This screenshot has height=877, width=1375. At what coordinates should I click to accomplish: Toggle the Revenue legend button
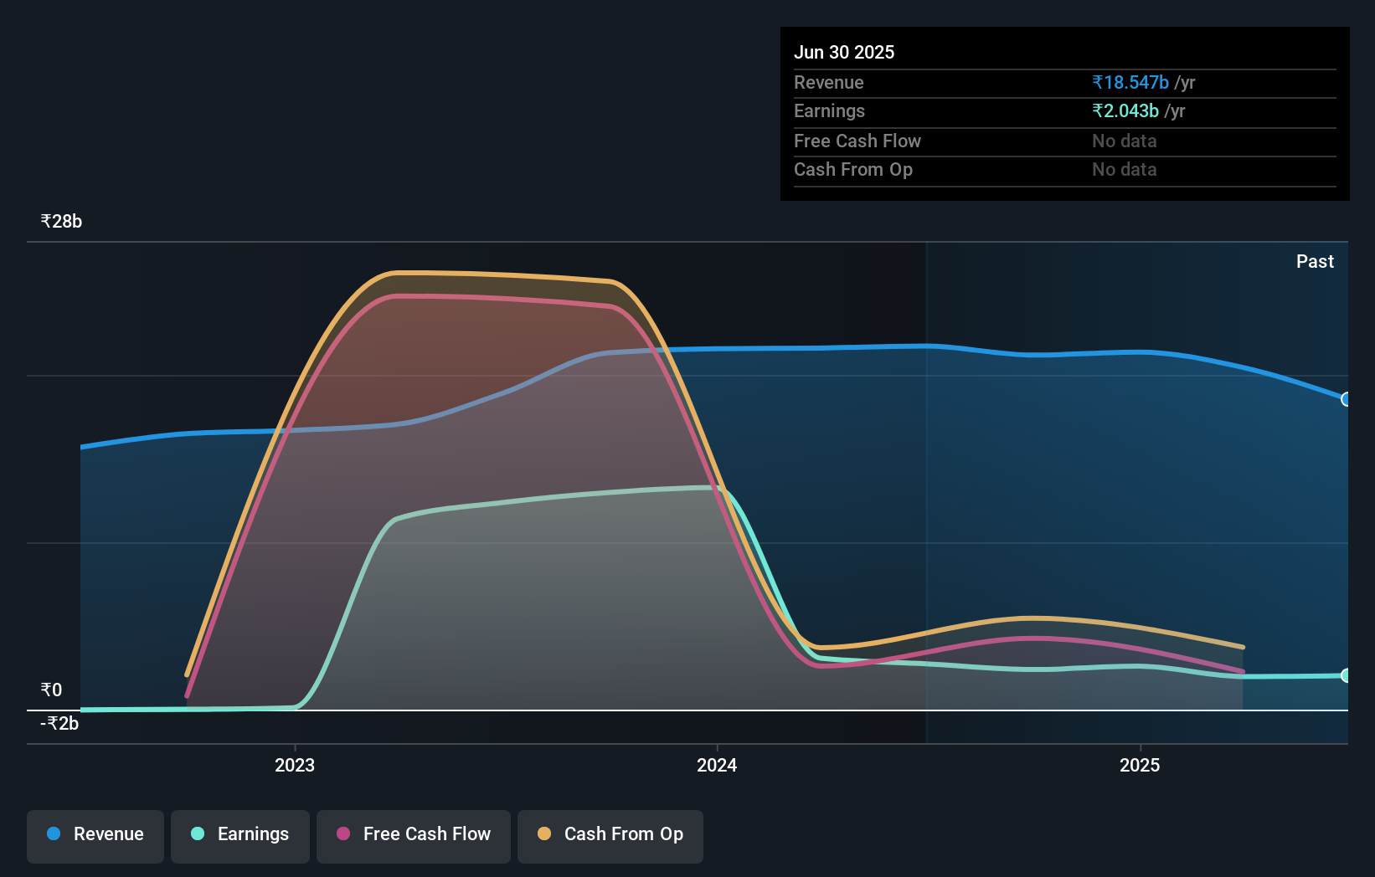coord(95,836)
